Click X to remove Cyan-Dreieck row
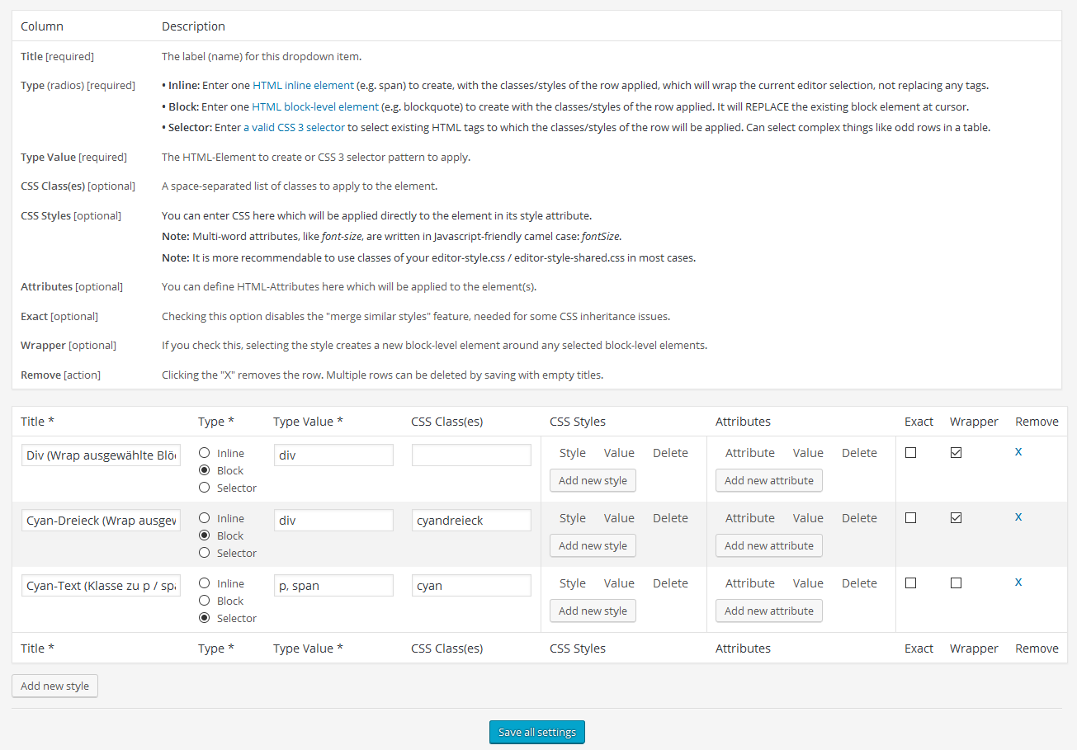This screenshot has height=750, width=1077. click(1018, 517)
